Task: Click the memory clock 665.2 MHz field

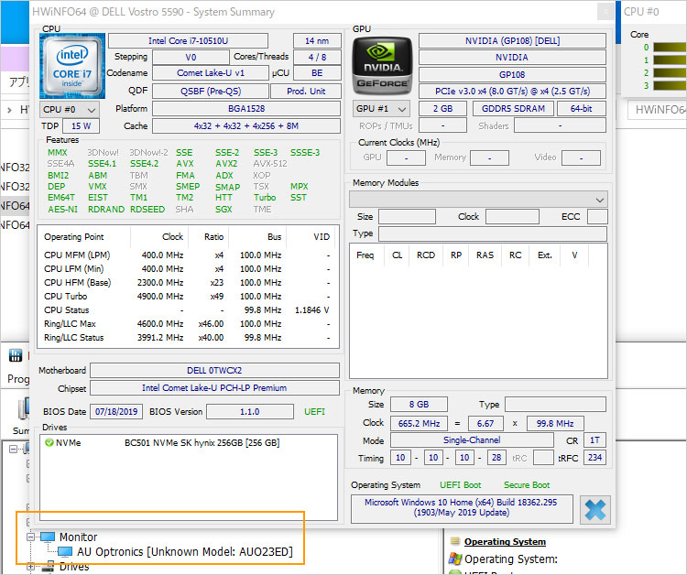Action: pyautogui.click(x=419, y=424)
